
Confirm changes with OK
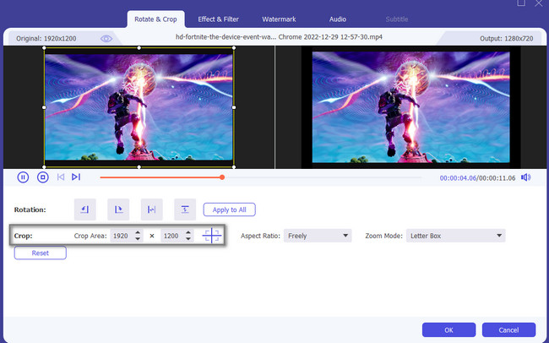(448, 330)
